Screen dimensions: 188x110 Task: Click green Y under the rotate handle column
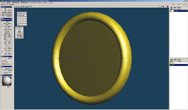pos(25,20)
